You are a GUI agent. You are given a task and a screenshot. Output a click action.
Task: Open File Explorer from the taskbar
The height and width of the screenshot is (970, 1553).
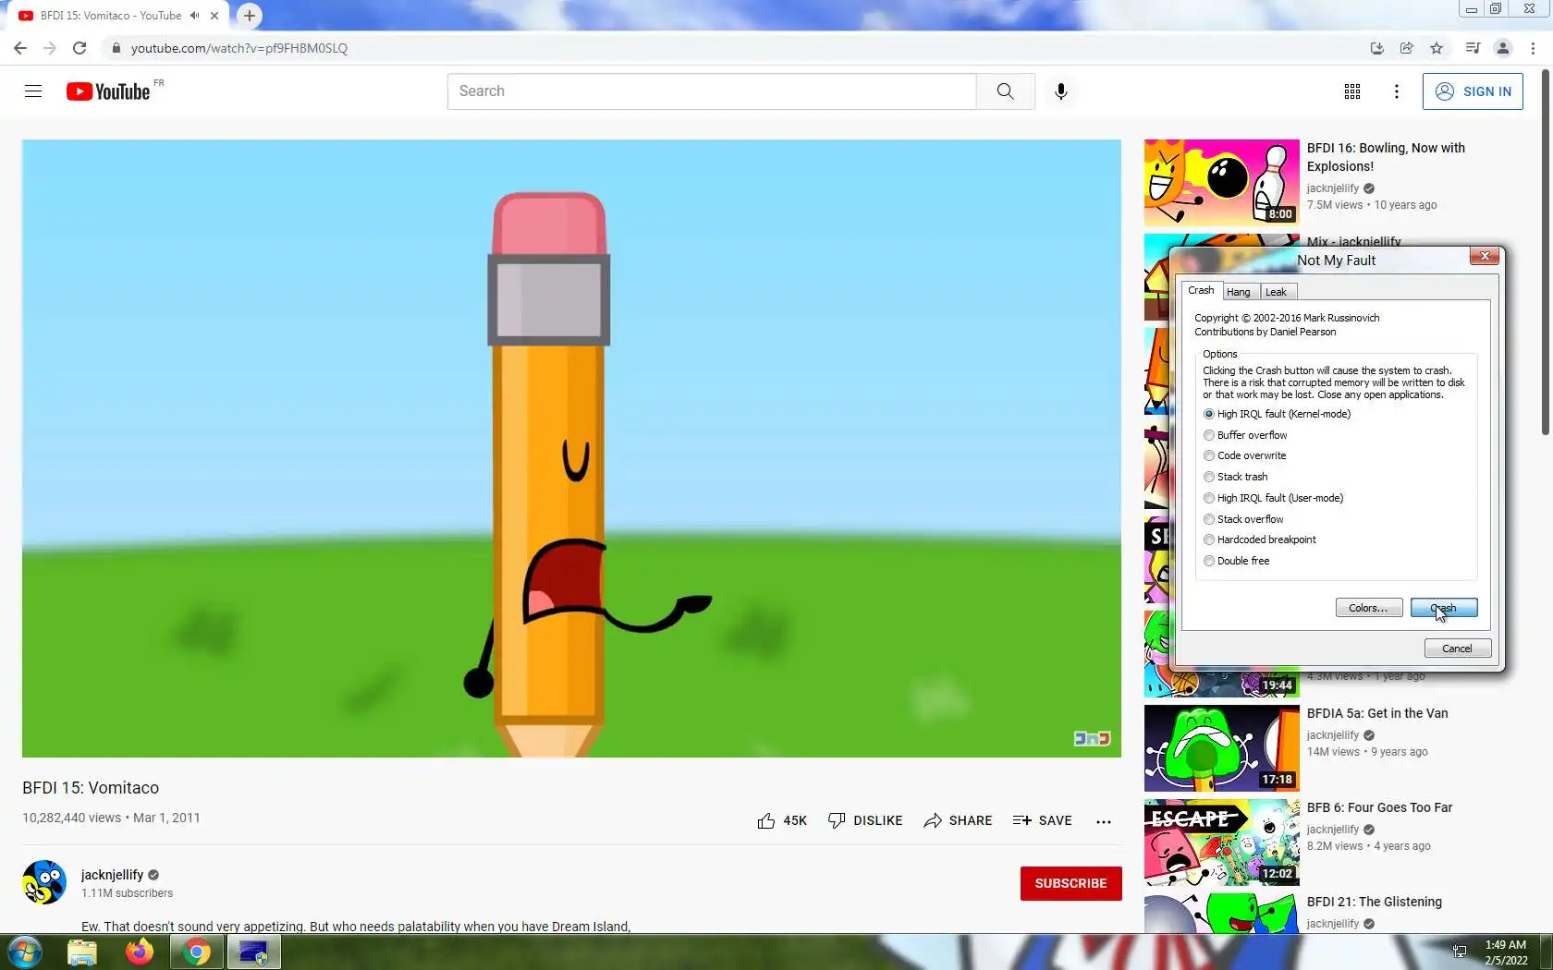pos(82,952)
